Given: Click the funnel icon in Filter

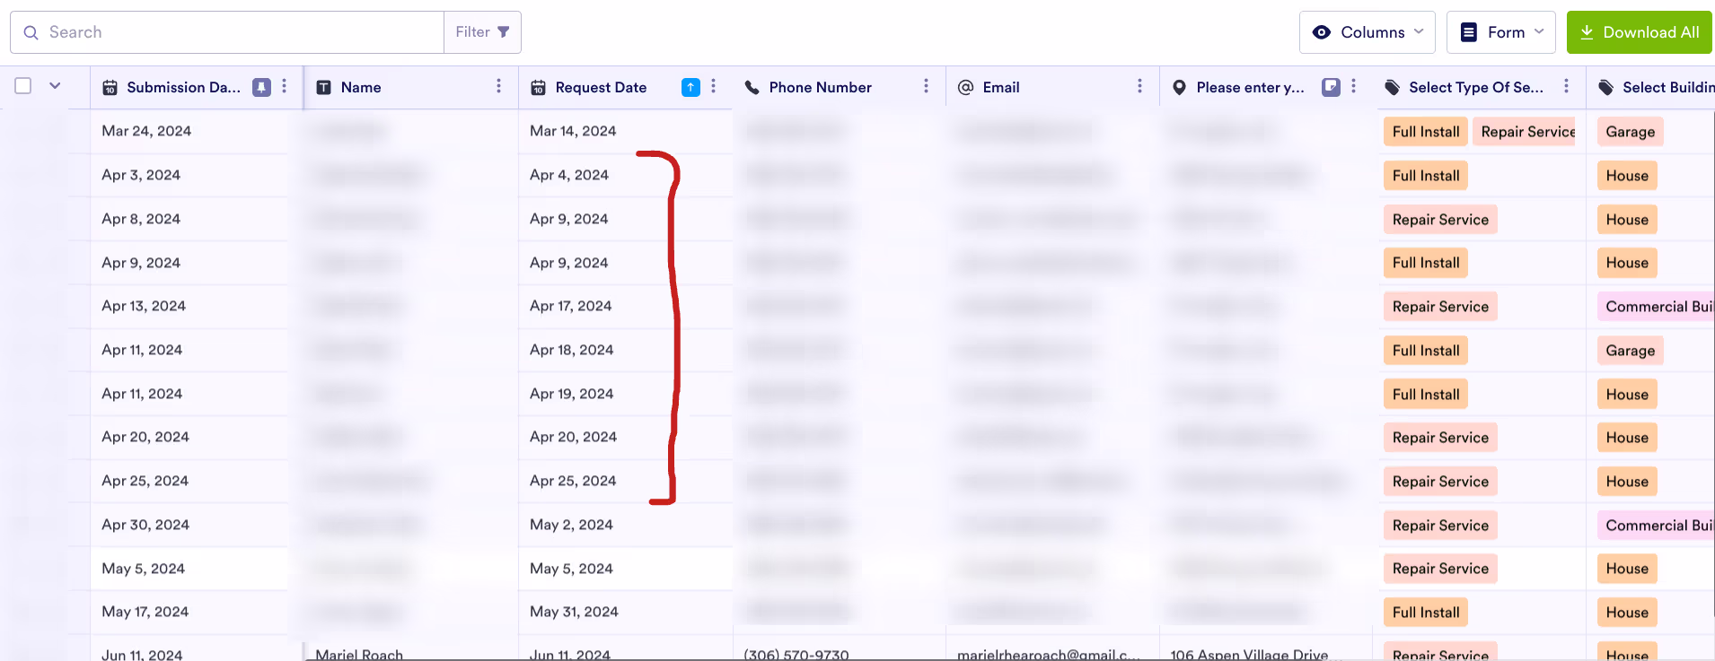Looking at the screenshot, I should click(x=504, y=32).
